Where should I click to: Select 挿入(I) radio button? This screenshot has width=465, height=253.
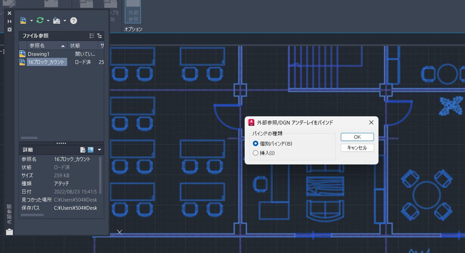tap(256, 153)
